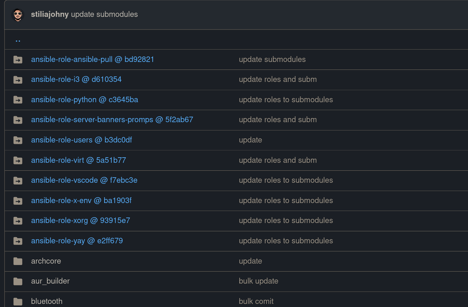This screenshot has height=307, width=468.
Task: Open the "bulk update" commit for aur_builder
Action: point(259,281)
